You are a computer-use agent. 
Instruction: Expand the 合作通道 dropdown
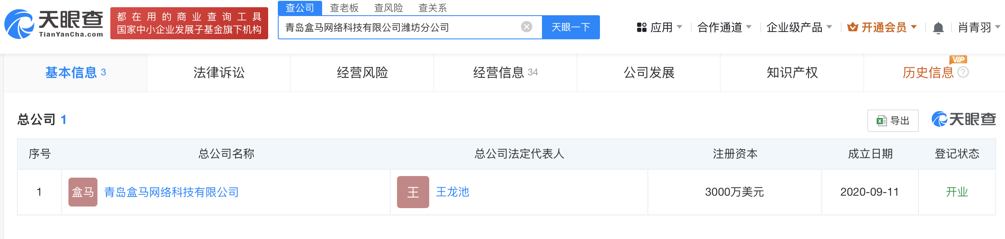pyautogui.click(x=724, y=27)
